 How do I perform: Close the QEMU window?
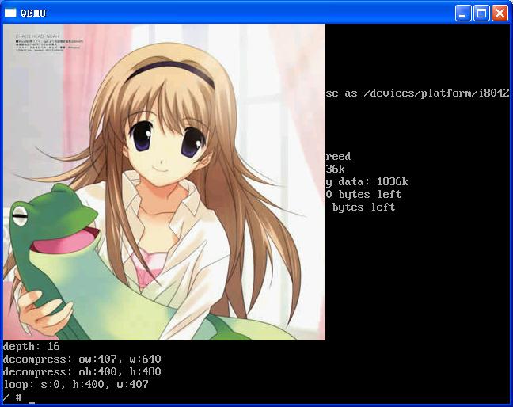click(500, 13)
